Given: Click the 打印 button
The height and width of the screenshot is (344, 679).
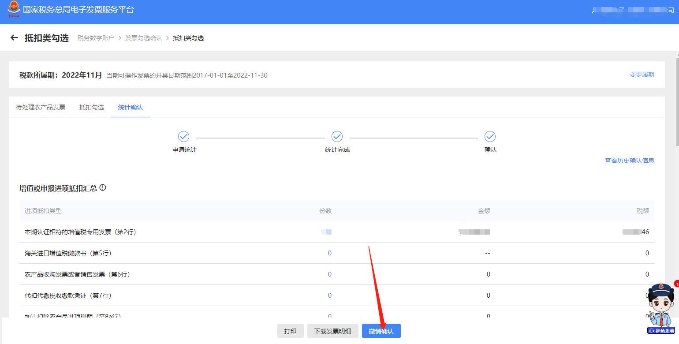Looking at the screenshot, I should coord(291,331).
